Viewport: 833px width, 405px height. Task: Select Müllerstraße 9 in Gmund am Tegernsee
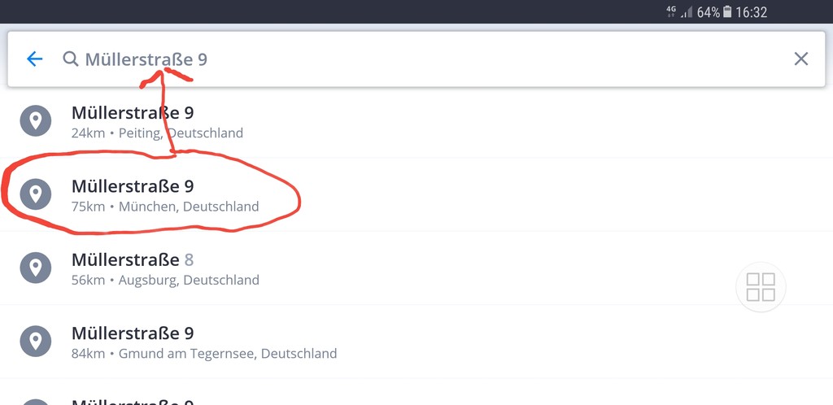click(416, 342)
